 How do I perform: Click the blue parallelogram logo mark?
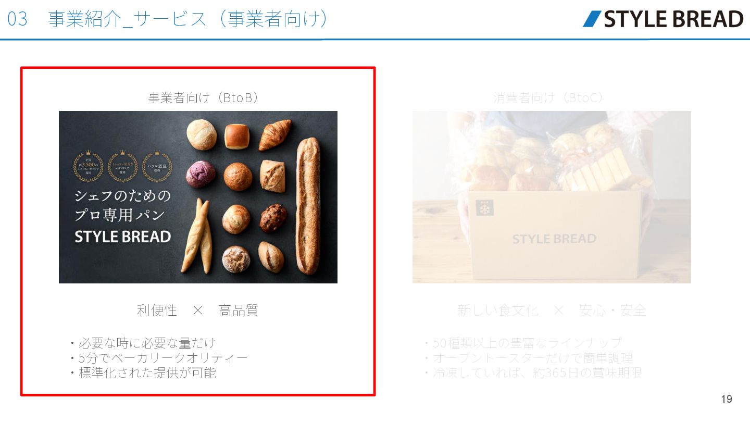click(592, 19)
